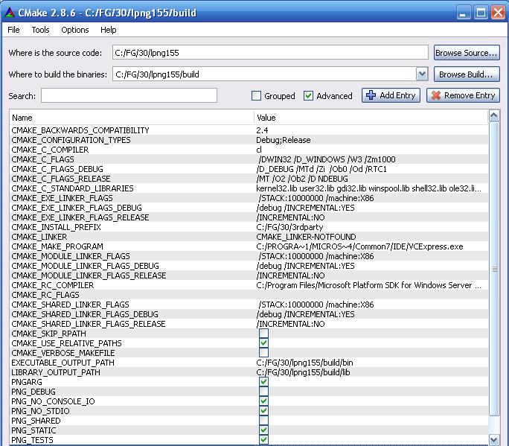Click the C:/FG/30/lpng155/build/lib value
The width and height of the screenshot is (509, 446).
303,372
